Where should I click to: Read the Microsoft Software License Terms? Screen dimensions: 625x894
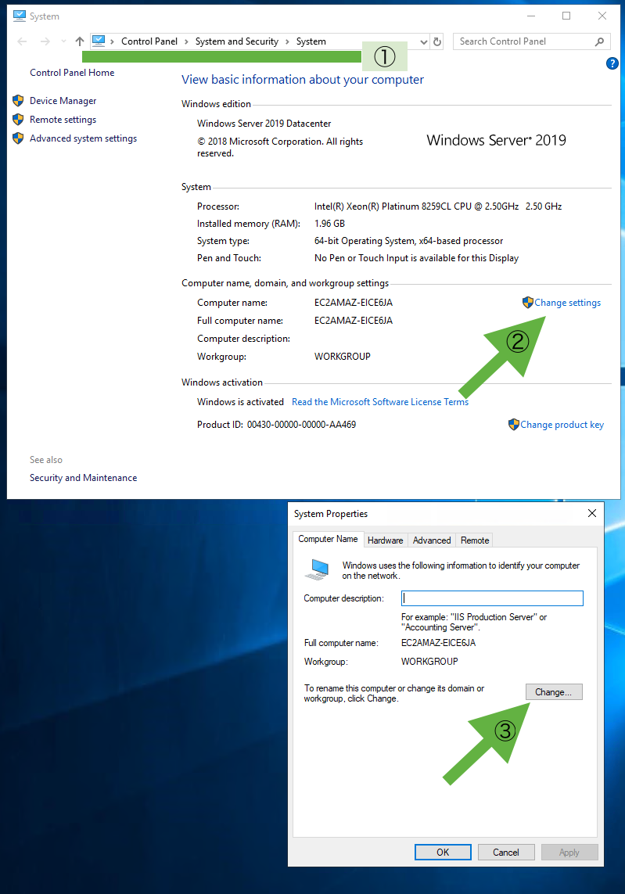point(380,402)
